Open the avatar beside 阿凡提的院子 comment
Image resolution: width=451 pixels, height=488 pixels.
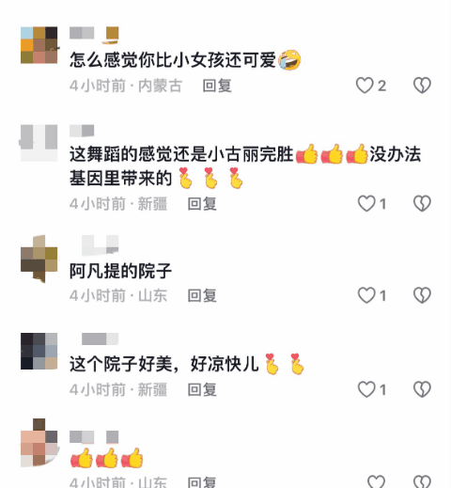39,259
